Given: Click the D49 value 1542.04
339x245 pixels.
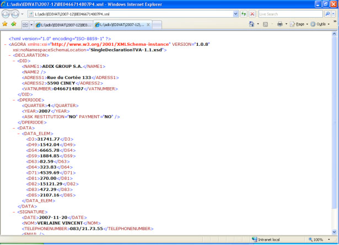Looking at the screenshot, I should (50, 145).
